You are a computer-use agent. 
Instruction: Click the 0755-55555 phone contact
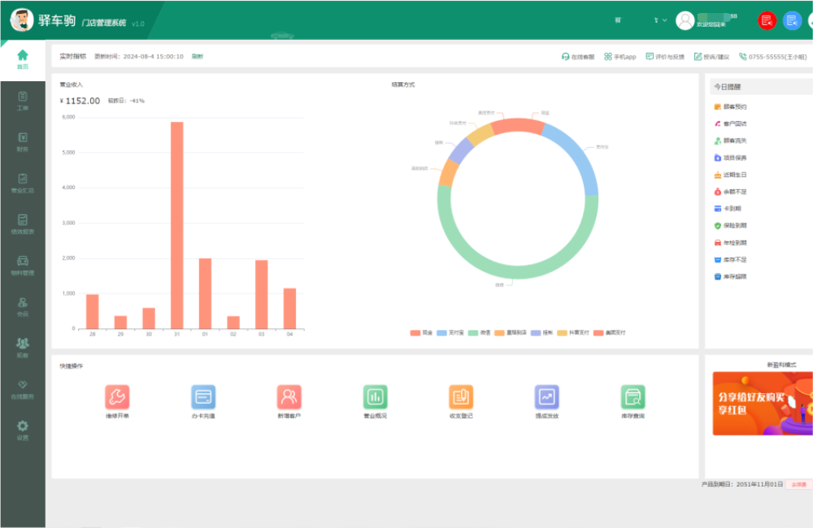772,57
